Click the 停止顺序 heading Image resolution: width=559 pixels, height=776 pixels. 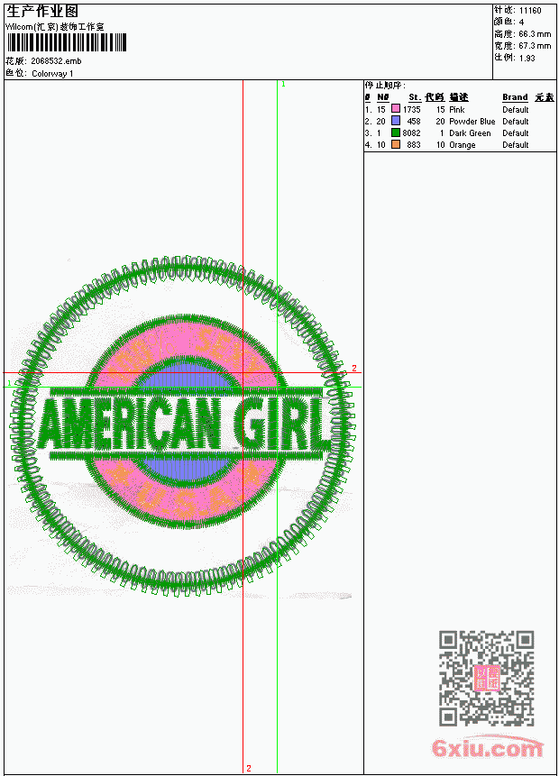[385, 86]
